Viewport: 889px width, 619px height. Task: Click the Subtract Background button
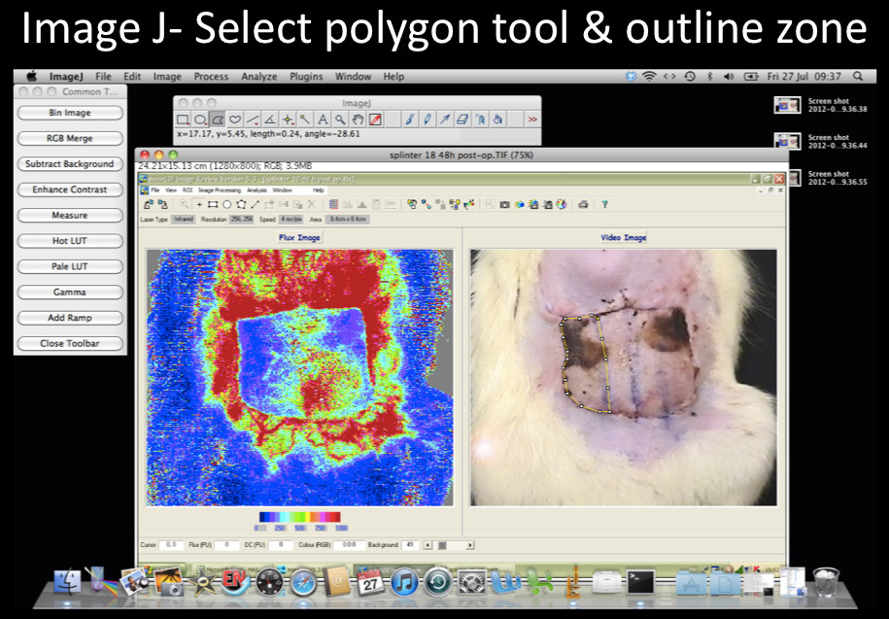click(69, 164)
